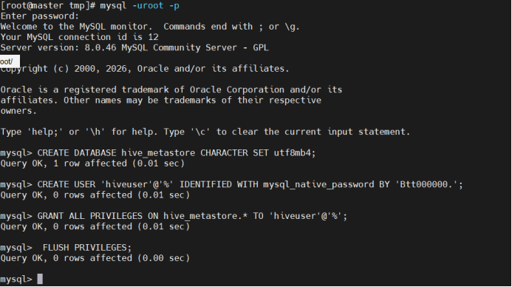Click the 'Btt000000.' password string

coord(426,185)
